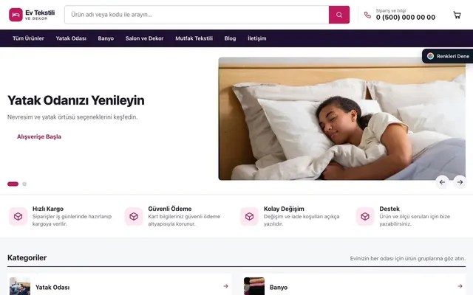Screen dimensions: 473x295
Task: Click the Güvenli Ödeme box icon
Action: point(134,216)
